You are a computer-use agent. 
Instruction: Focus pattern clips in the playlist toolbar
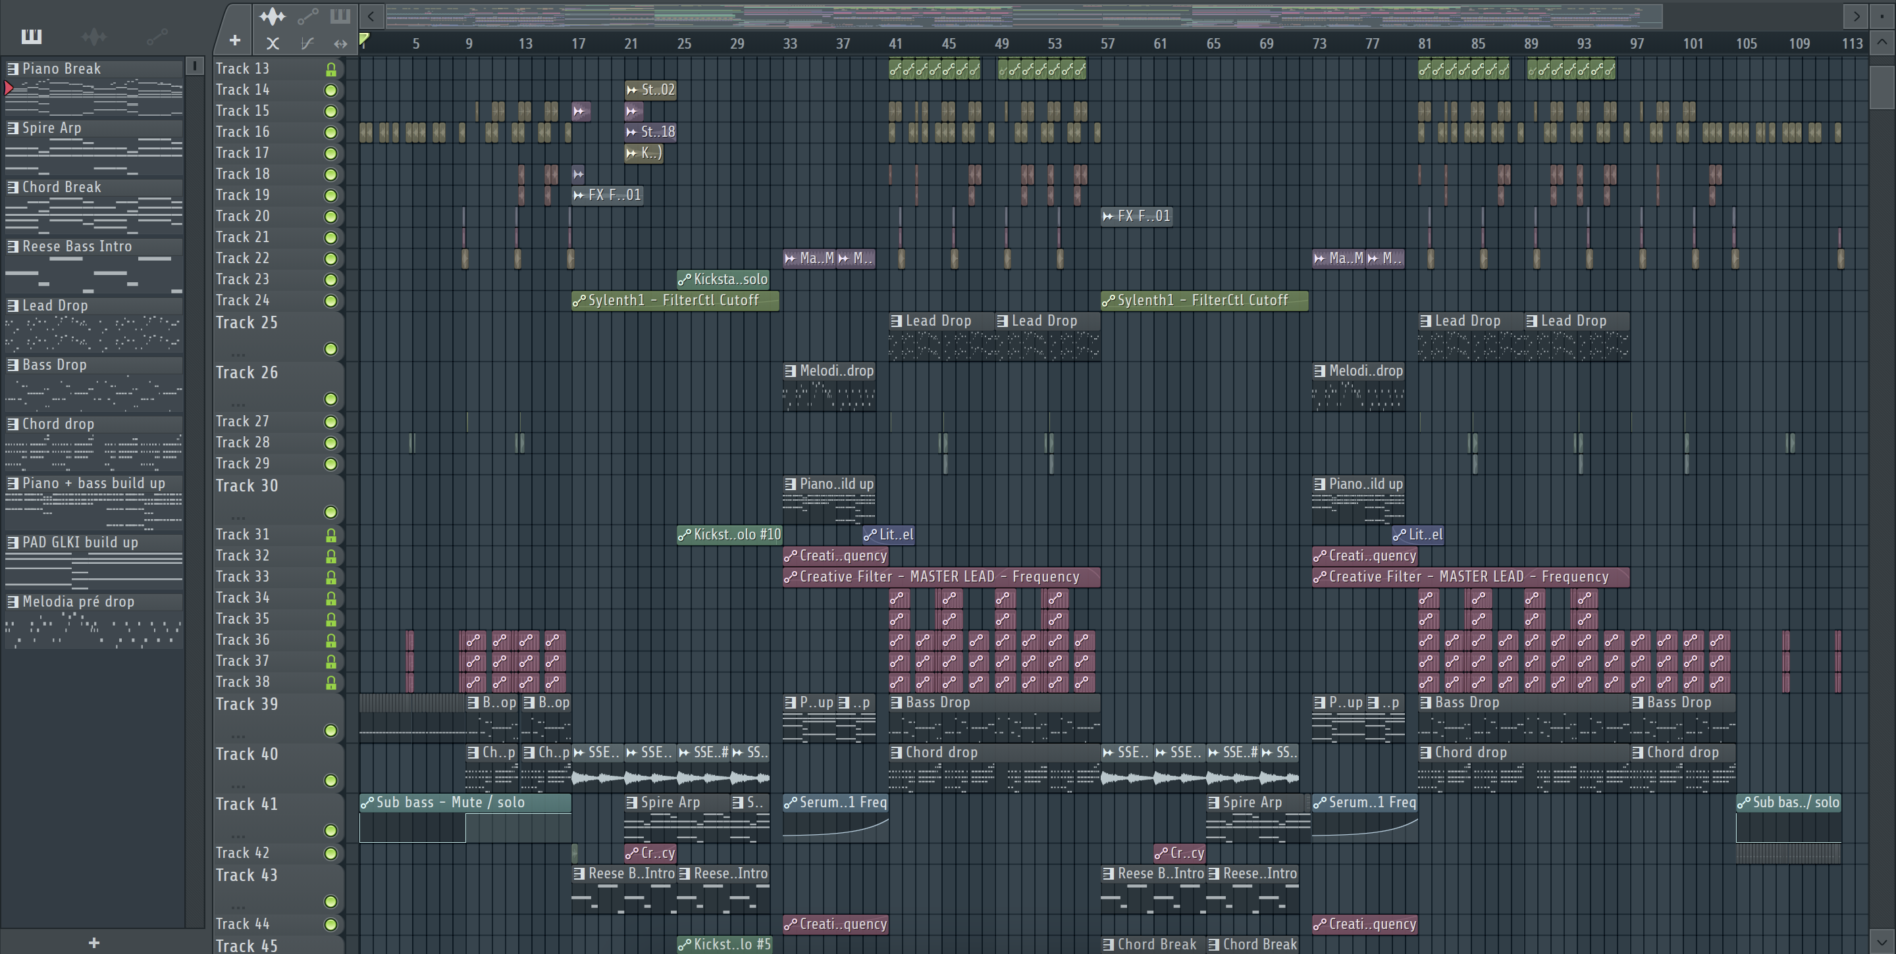click(339, 15)
